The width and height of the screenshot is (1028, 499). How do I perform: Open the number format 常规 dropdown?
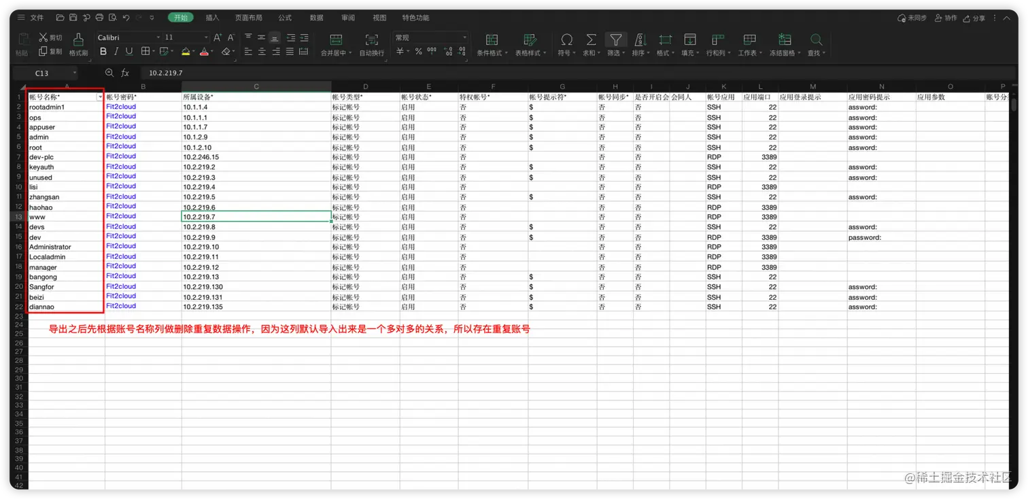pos(465,37)
